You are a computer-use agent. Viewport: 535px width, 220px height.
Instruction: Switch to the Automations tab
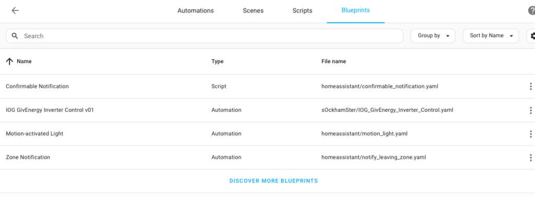[195, 11]
